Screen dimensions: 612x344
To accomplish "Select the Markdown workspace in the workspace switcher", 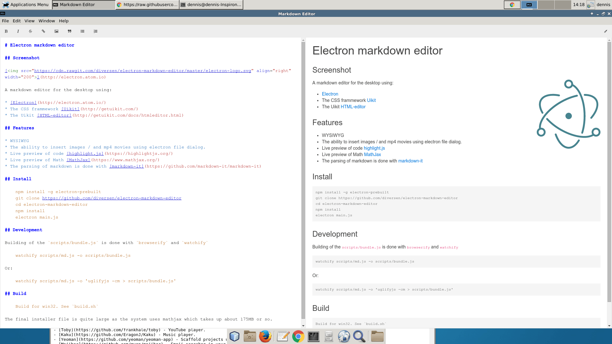I will pyautogui.click(x=529, y=4).
